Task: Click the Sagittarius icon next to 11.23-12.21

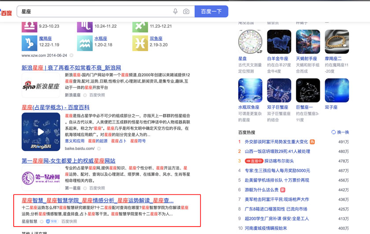Action: point(140,26)
